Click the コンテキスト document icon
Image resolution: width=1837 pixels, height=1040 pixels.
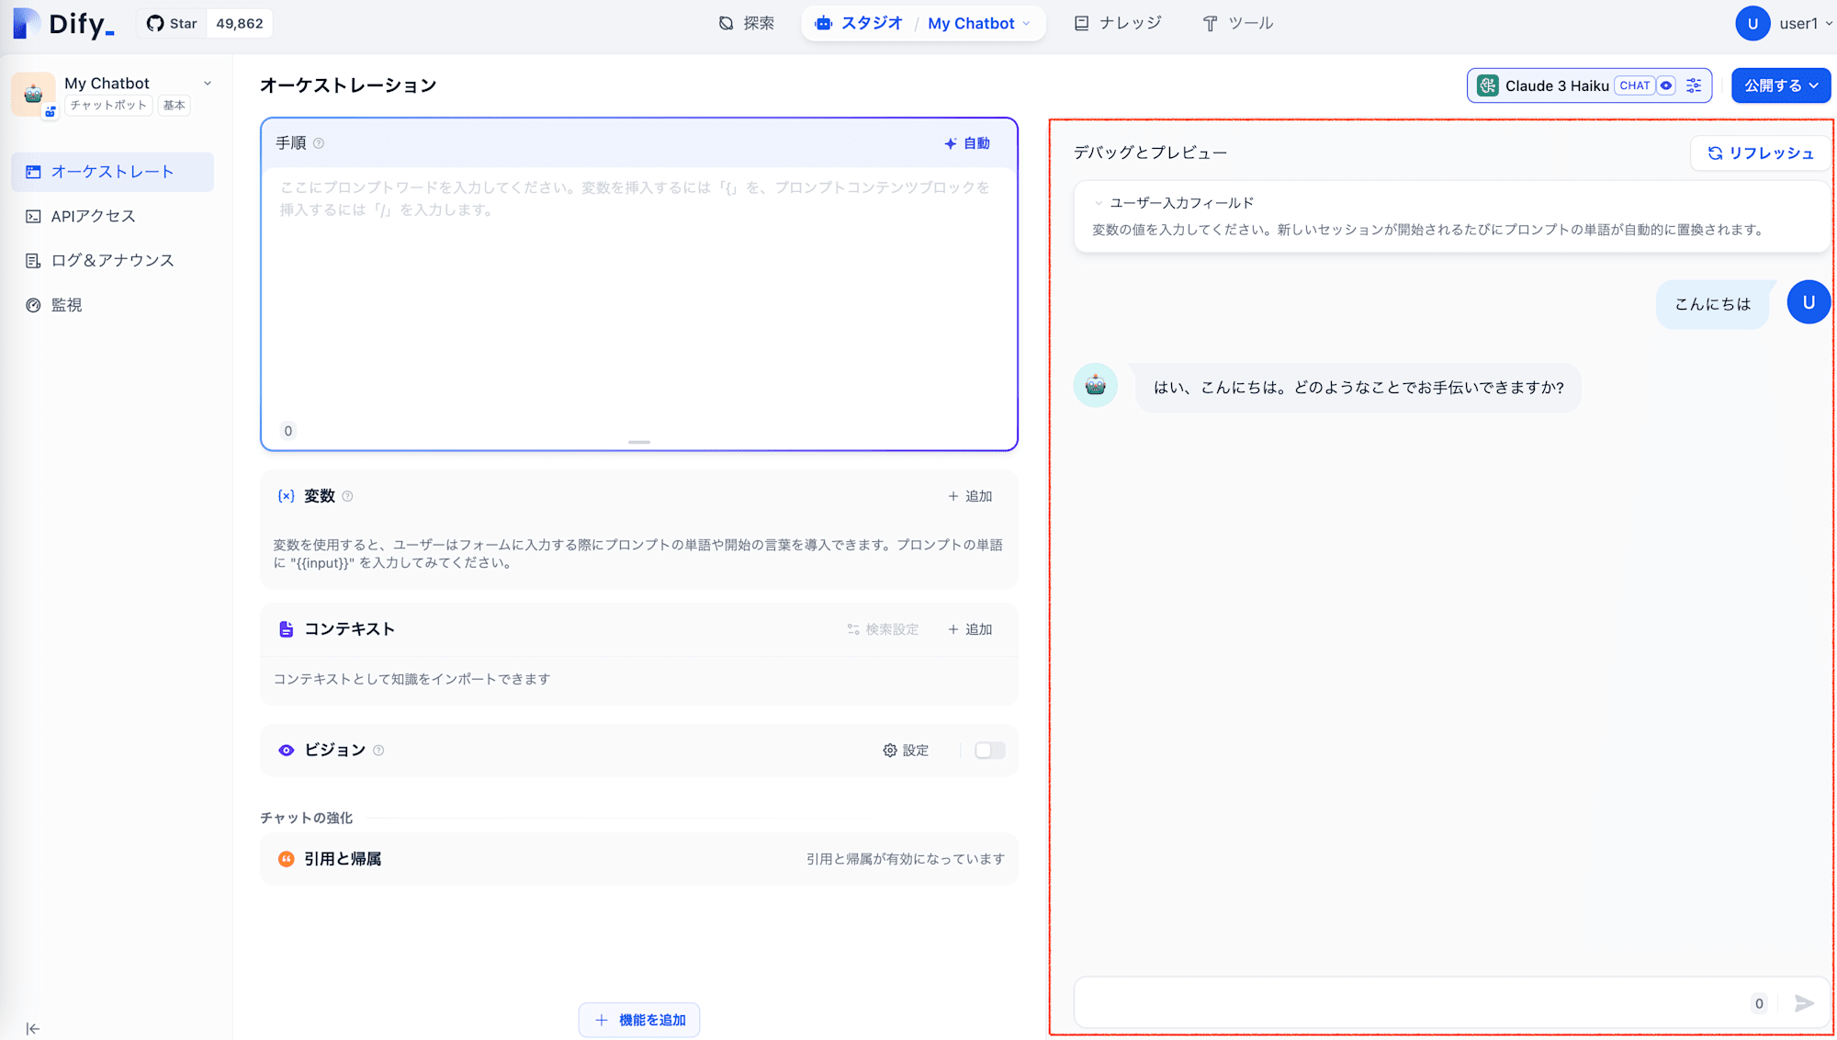(287, 629)
